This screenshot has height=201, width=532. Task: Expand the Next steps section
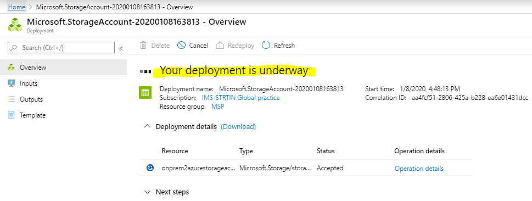147,192
